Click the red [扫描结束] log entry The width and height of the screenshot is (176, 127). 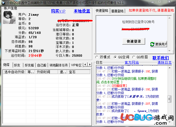pyautogui.click(x=119, y=86)
